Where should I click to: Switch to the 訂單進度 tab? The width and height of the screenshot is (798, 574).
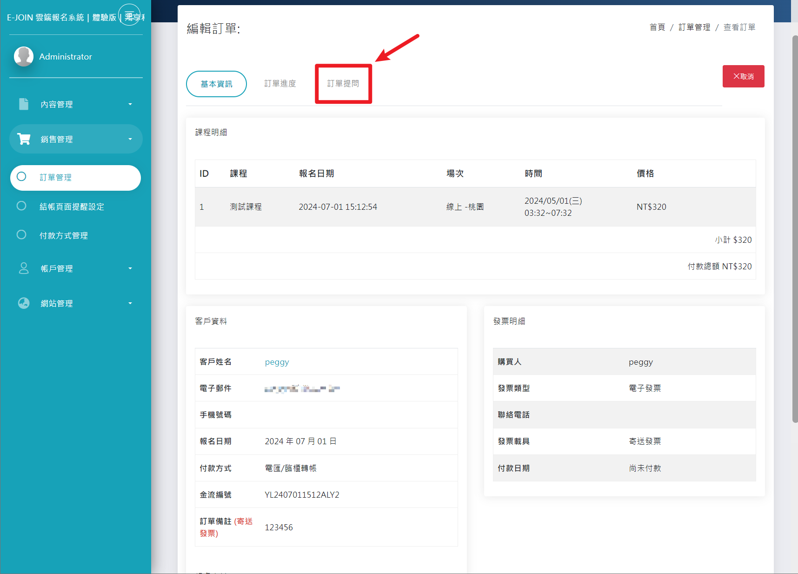point(280,84)
